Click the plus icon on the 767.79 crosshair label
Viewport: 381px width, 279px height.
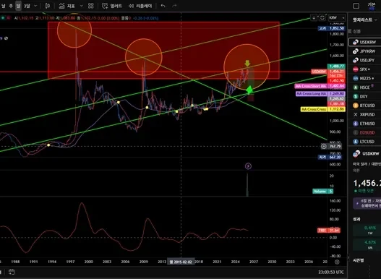click(324, 146)
